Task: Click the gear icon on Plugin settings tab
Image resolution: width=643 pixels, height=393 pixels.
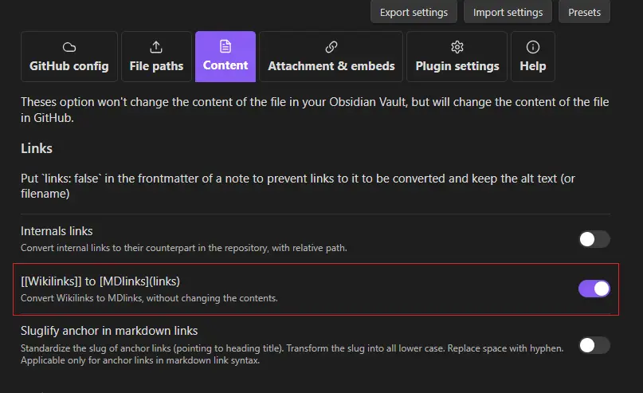Action: coord(457,47)
